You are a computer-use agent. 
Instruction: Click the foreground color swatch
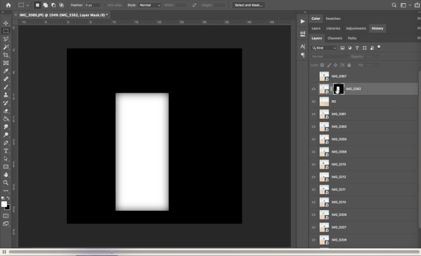4,204
